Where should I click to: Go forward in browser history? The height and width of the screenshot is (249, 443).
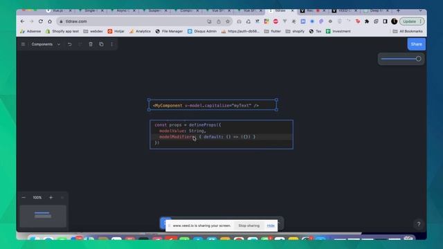tap(32, 21)
